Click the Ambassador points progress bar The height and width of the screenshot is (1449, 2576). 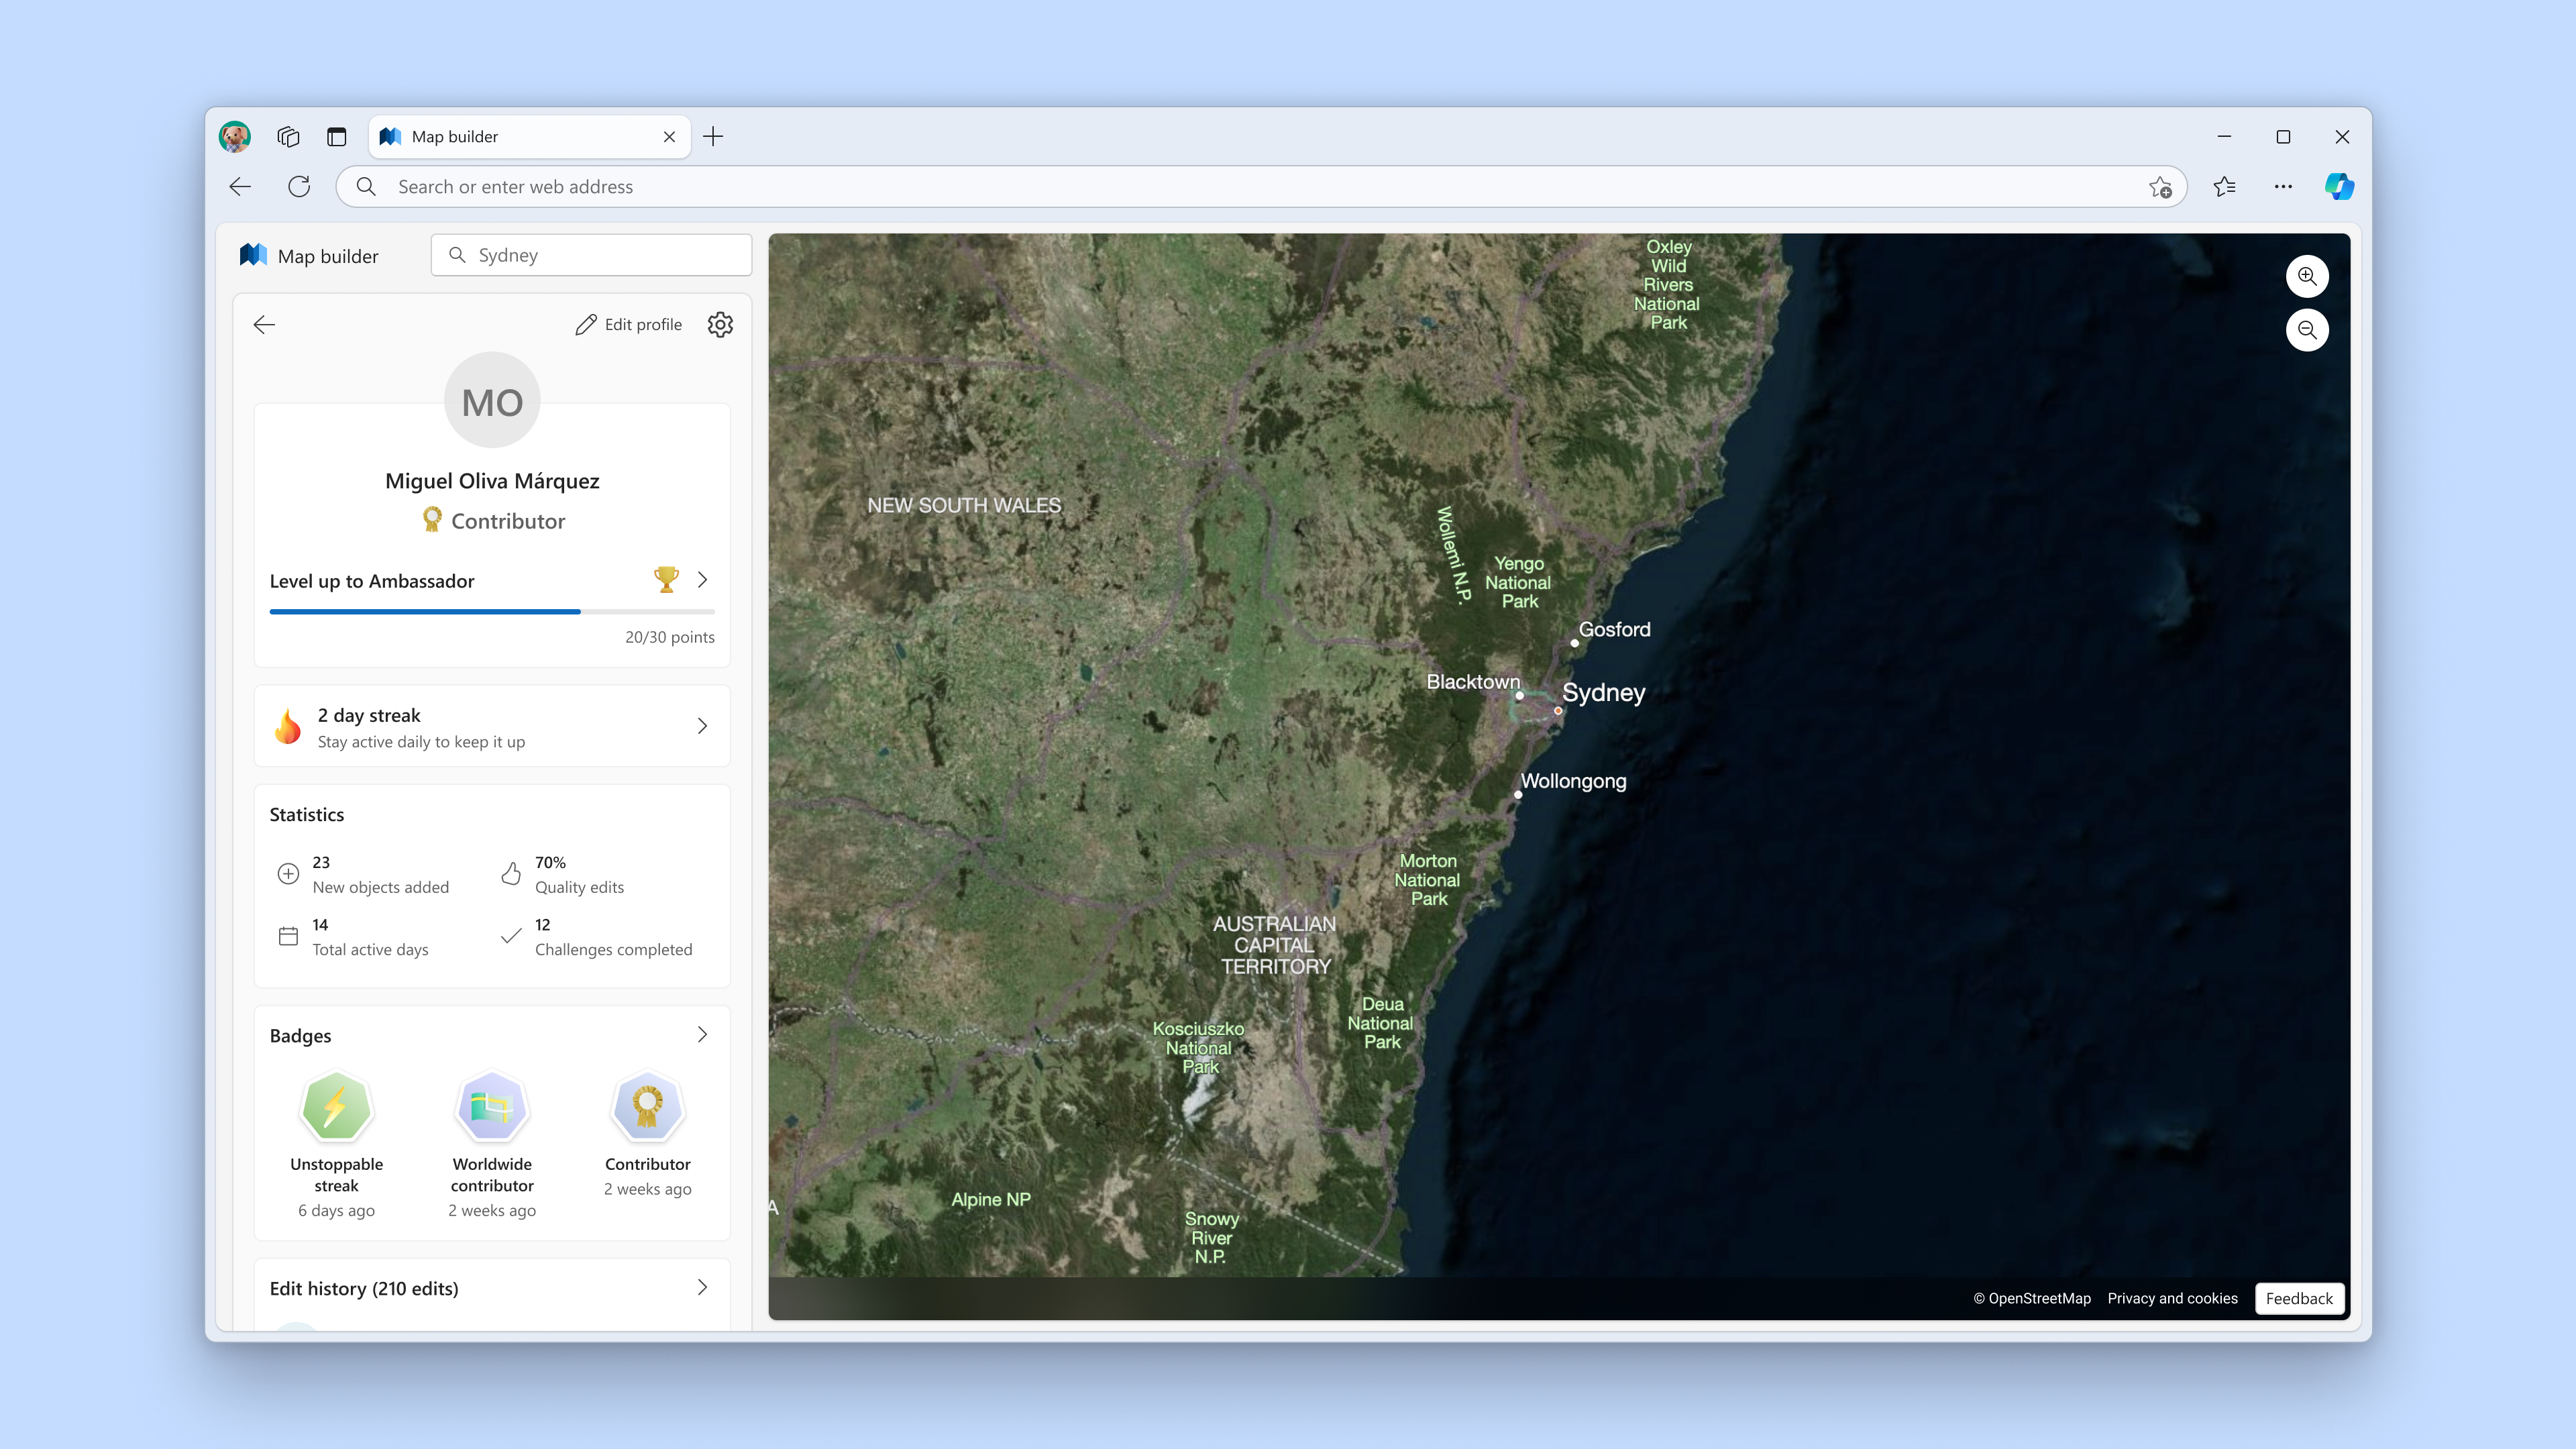coord(492,611)
